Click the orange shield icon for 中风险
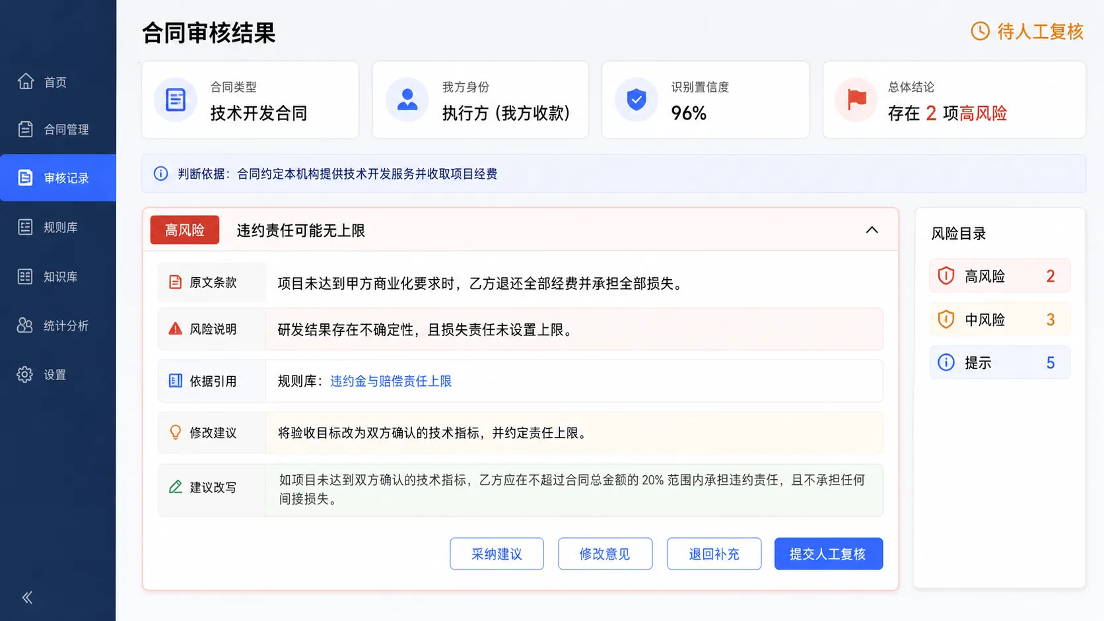The width and height of the screenshot is (1104, 621). [x=946, y=319]
